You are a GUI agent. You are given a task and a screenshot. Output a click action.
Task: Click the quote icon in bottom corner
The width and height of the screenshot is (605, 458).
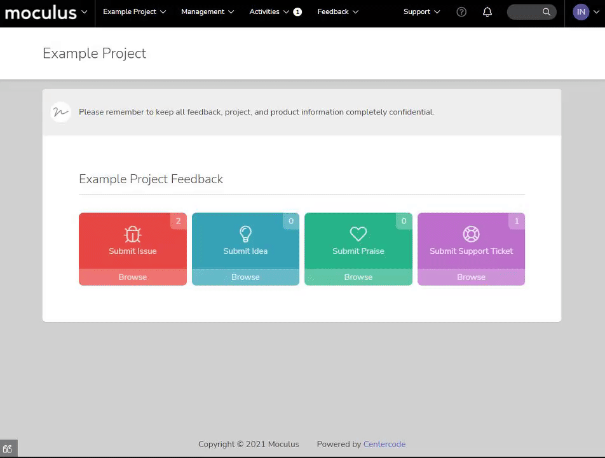pyautogui.click(x=8, y=448)
